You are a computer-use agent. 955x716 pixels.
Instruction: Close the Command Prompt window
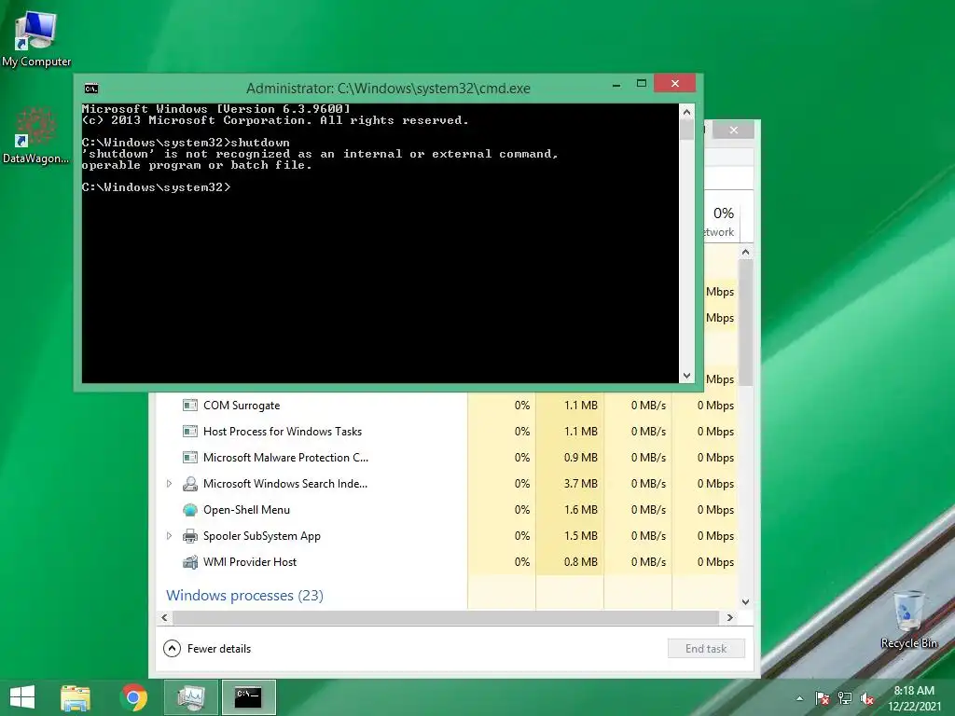(675, 83)
